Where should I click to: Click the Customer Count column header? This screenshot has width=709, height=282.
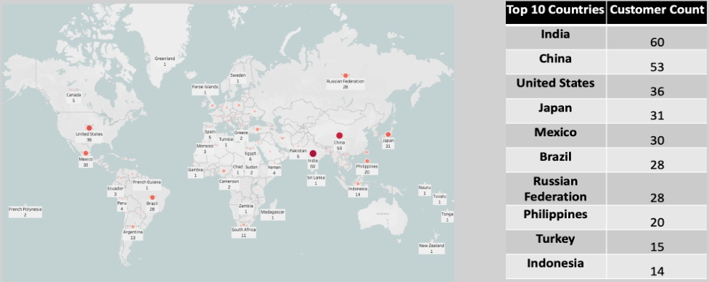click(x=657, y=11)
